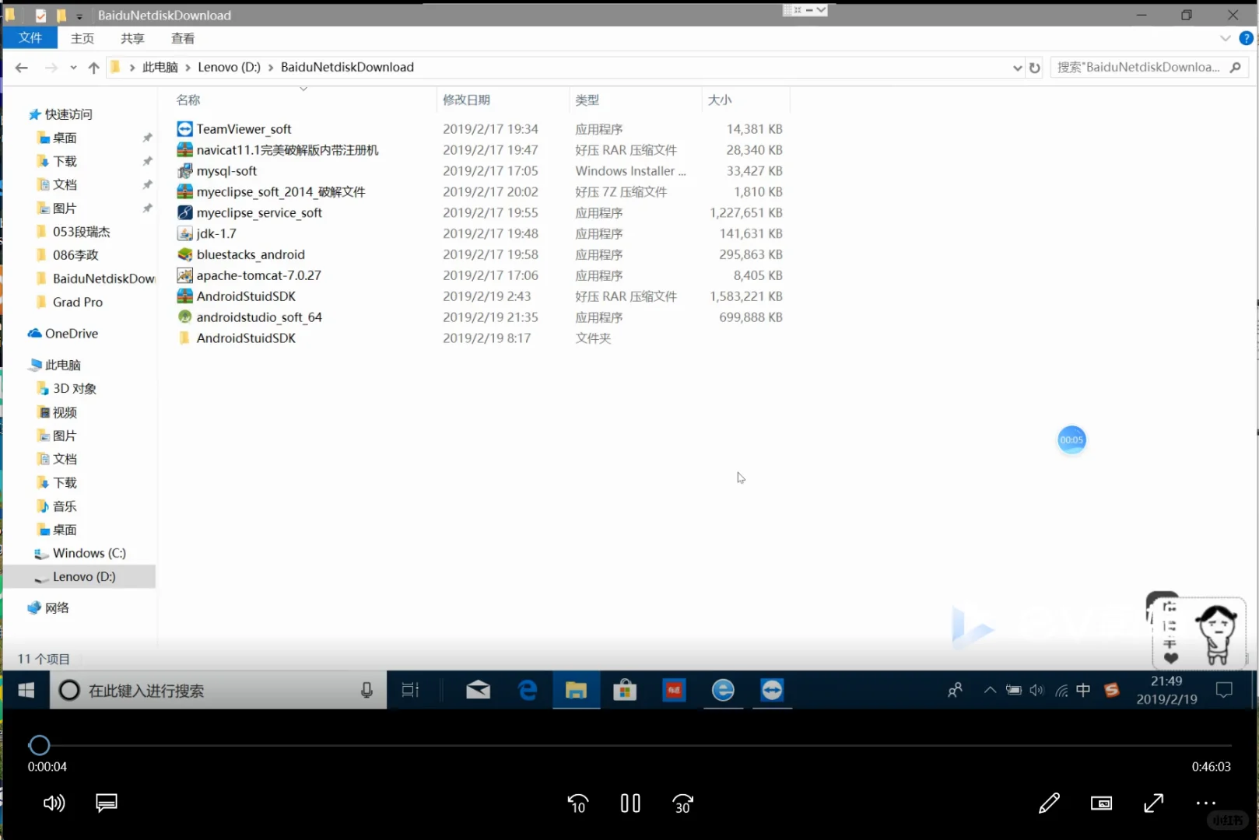Skip forward 30 seconds in video
Screen dimensions: 1259x840
click(682, 803)
